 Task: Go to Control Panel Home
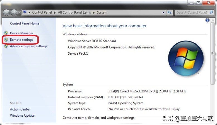click(x=25, y=23)
